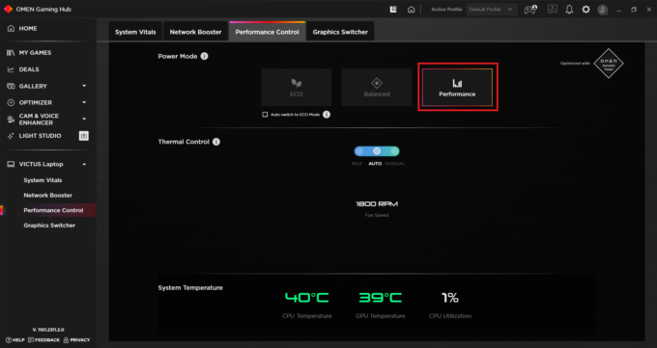657x348 pixels.
Task: Select Network Booster in sidebar tree
Action: pyautogui.click(x=47, y=196)
